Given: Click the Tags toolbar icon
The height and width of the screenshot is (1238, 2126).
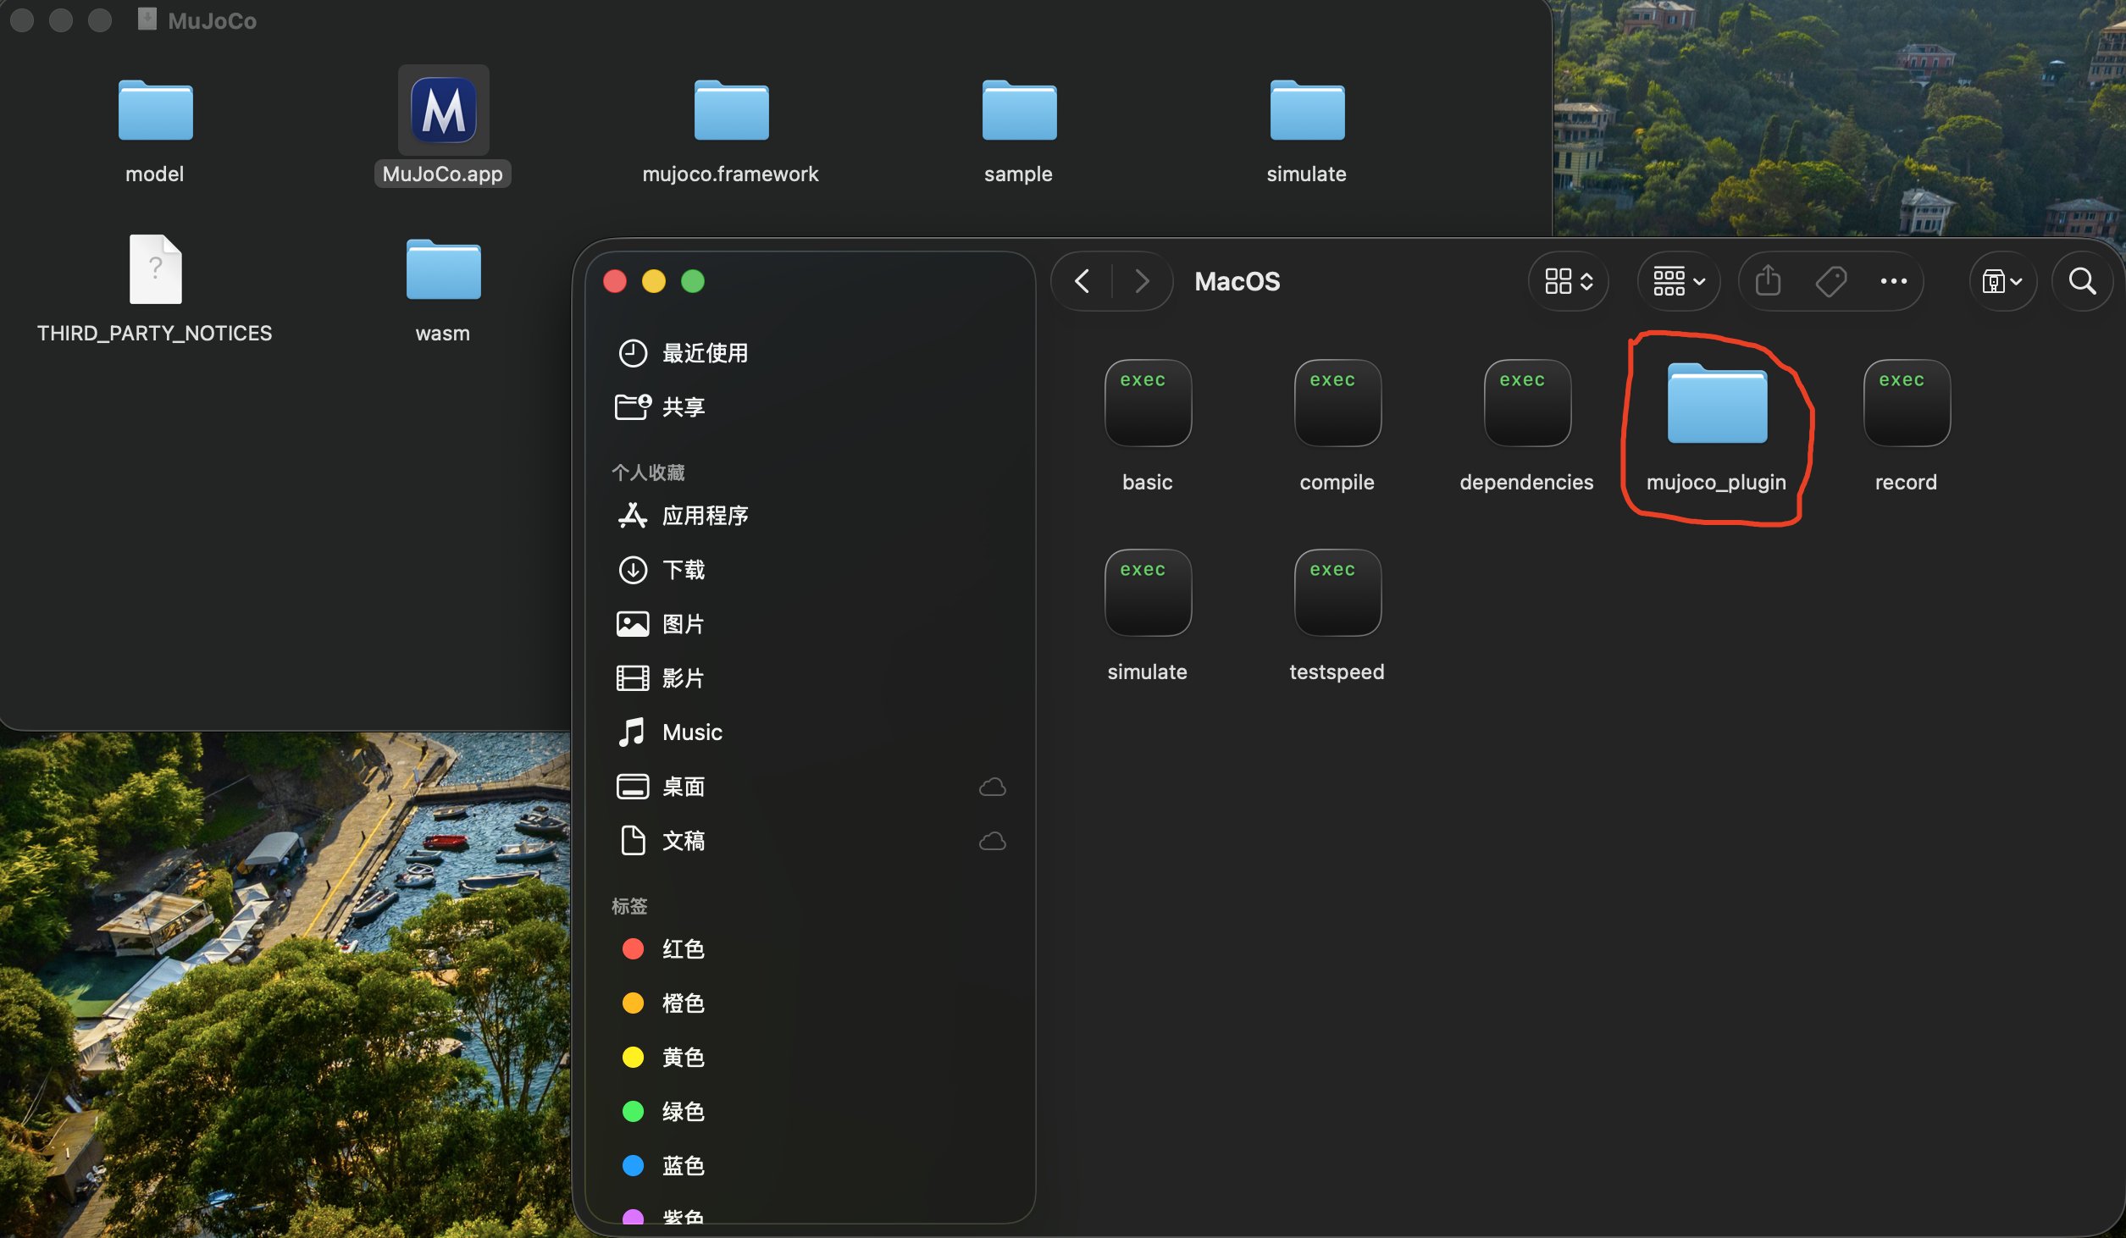Looking at the screenshot, I should click(x=1830, y=281).
